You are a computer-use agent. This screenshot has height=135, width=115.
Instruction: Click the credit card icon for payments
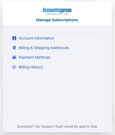(x=14, y=57)
